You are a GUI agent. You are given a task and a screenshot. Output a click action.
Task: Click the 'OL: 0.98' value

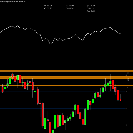click(x=91, y=11)
